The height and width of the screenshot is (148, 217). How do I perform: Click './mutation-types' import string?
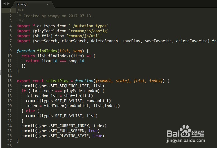[x=89, y=26]
